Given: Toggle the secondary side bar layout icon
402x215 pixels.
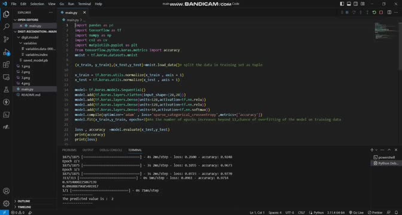Looking at the screenshot, I should click(355, 4).
